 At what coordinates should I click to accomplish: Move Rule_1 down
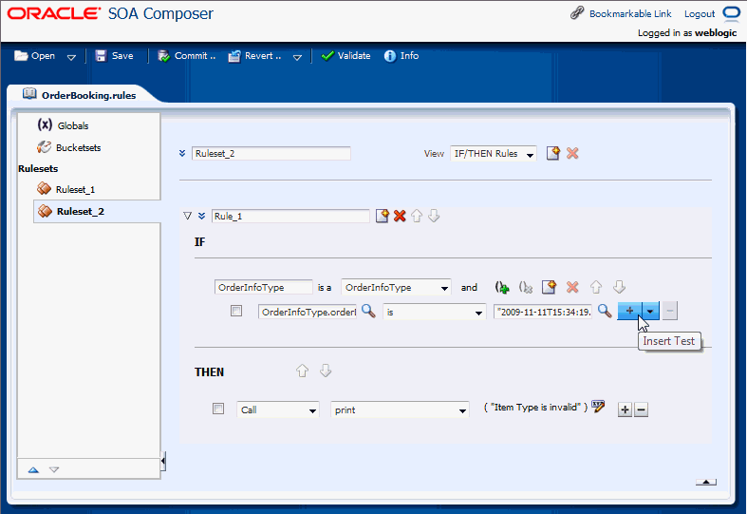[434, 216]
